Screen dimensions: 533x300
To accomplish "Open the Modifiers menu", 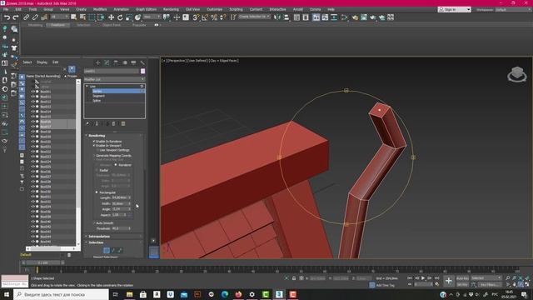I will pos(100,9).
